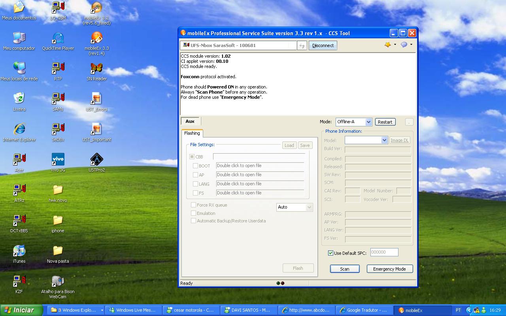Screen dimensions: 506x316
Task: Toggle the FS file checkbox
Action: 195,193
